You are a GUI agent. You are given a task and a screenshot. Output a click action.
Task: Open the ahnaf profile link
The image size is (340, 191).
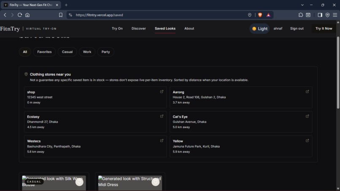point(278,29)
